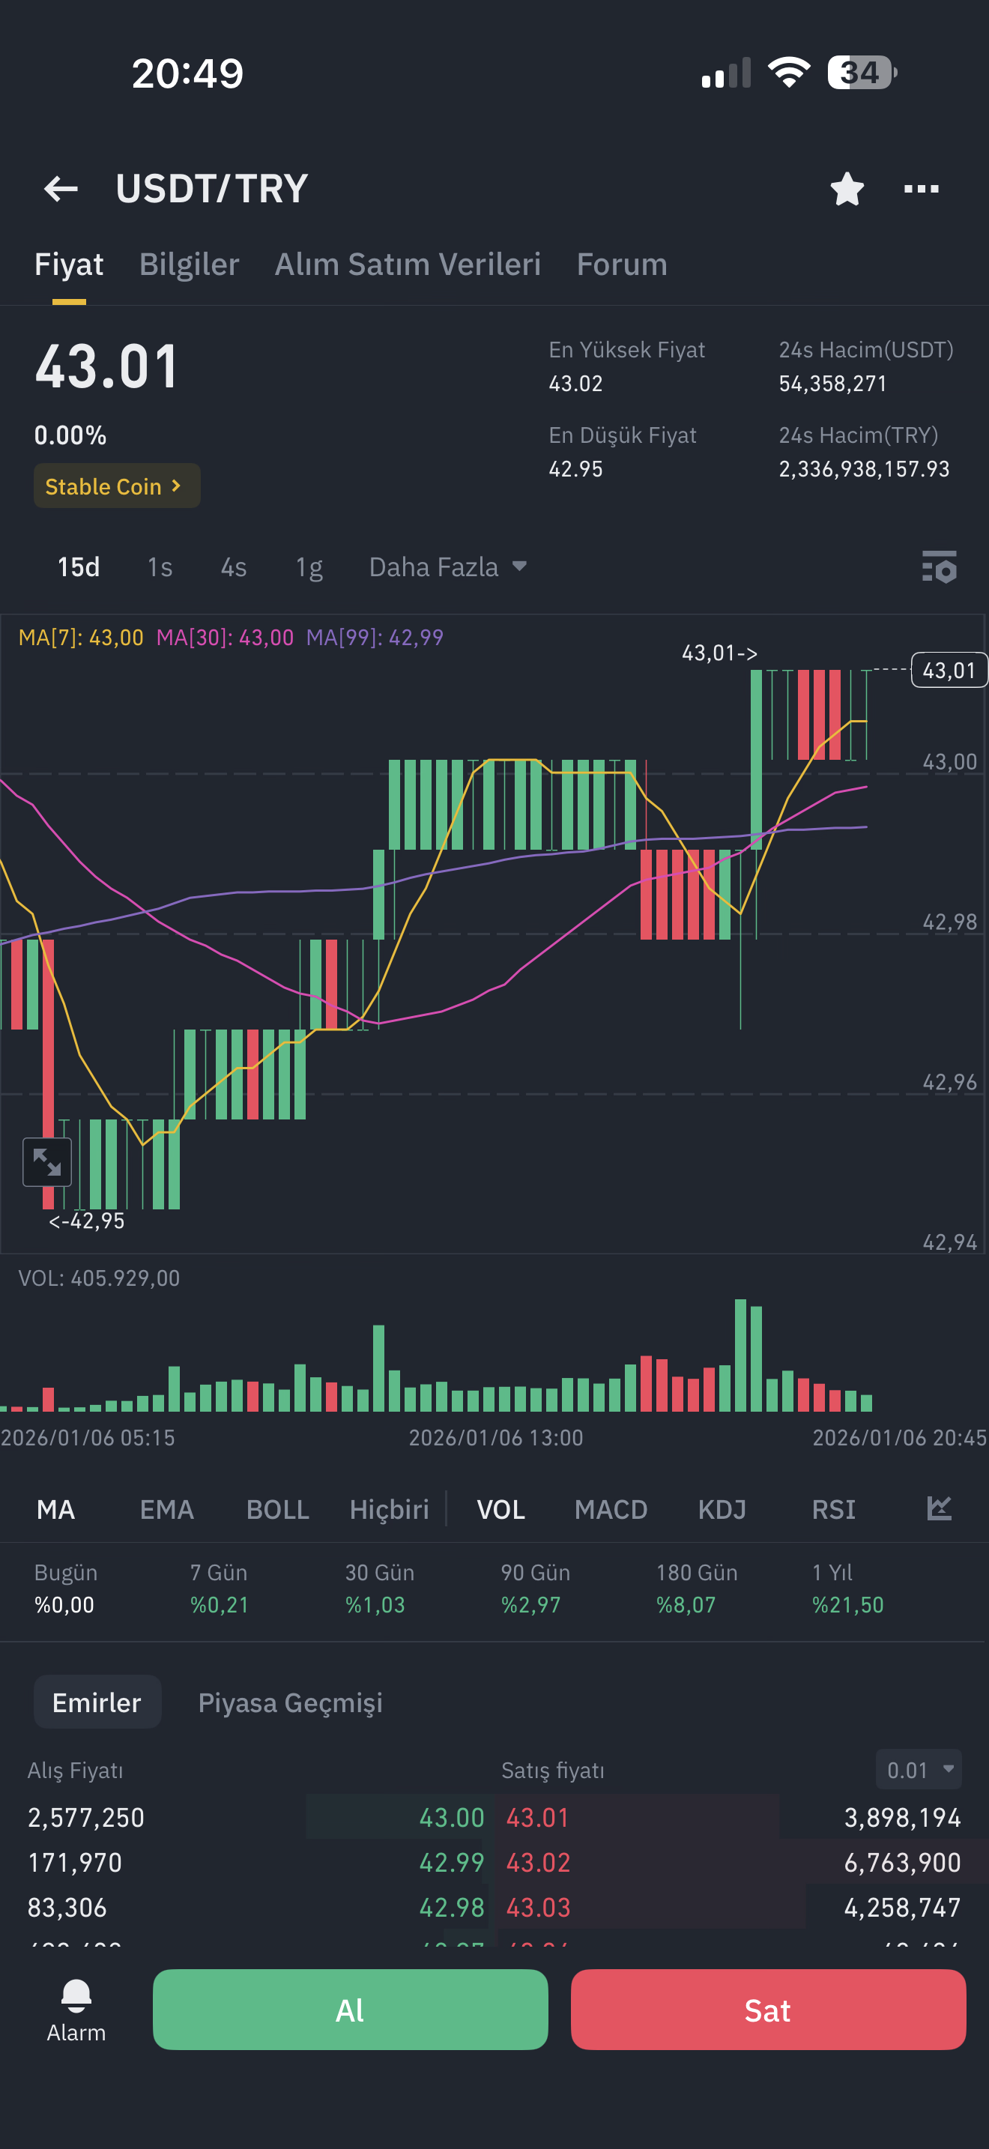The width and height of the screenshot is (989, 2149).
Task: Tap the green Al buy button
Action: click(350, 2010)
